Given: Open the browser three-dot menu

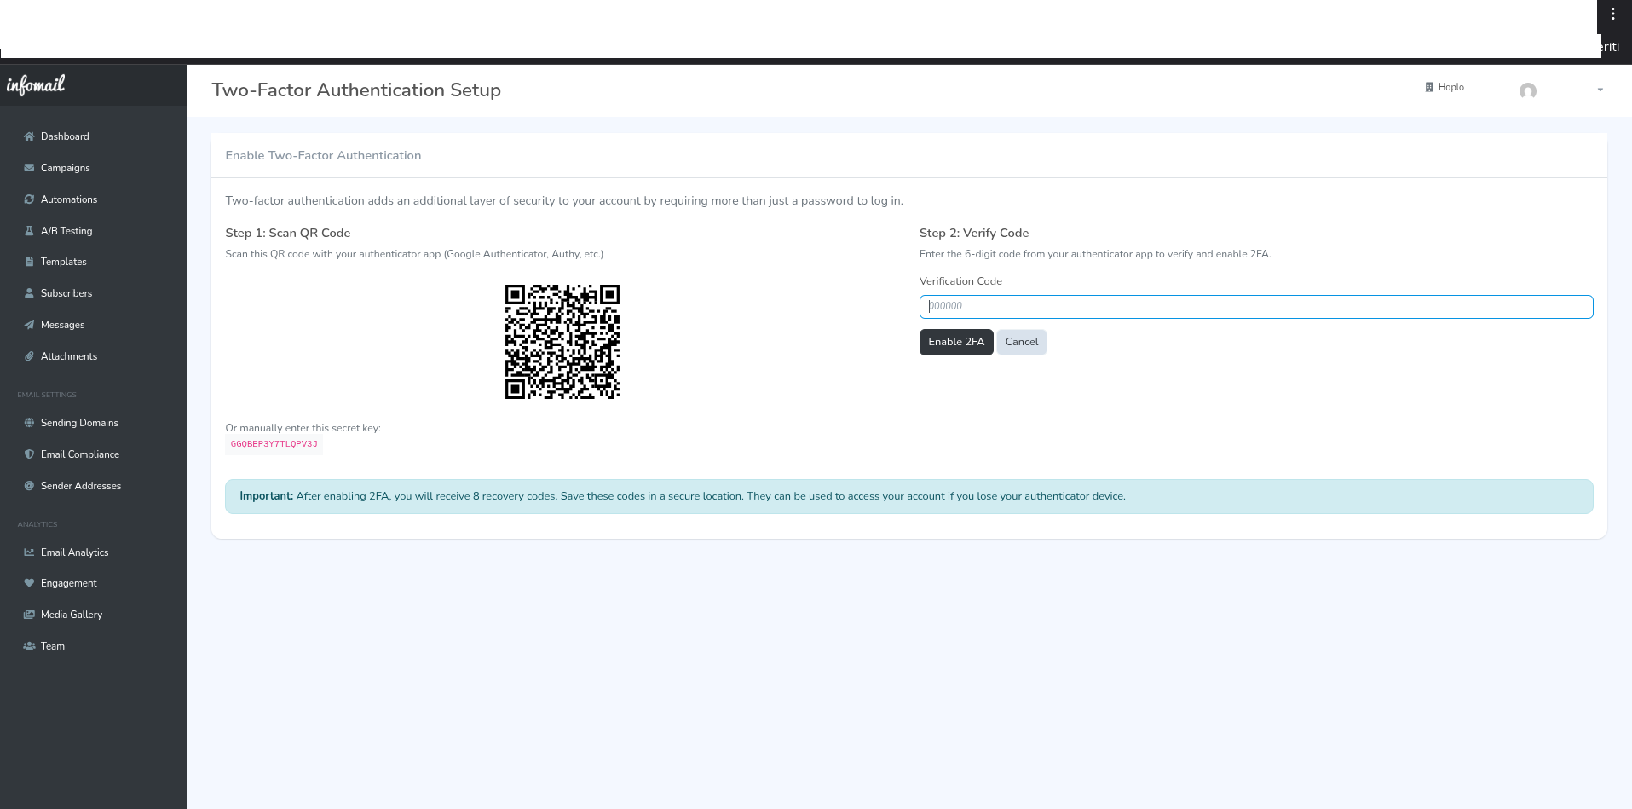Looking at the screenshot, I should pos(1612,14).
